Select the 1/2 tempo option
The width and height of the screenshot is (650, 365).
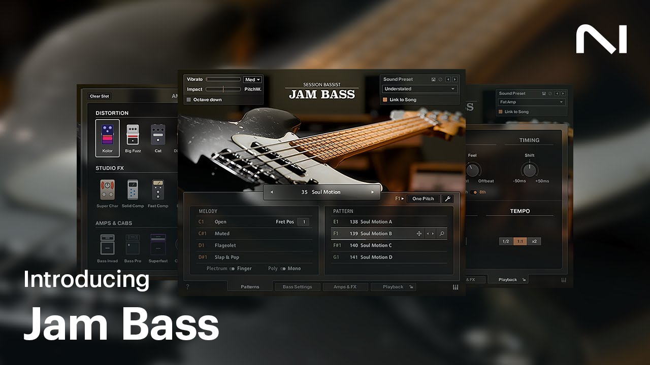click(506, 241)
